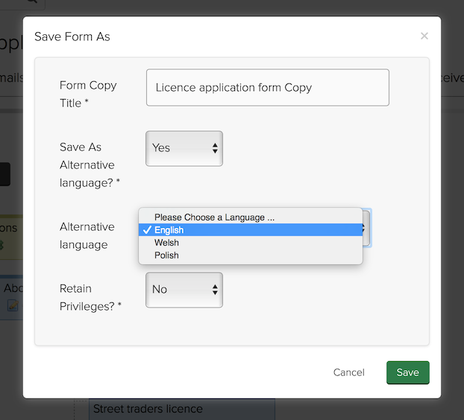Click the Alternative language select arrow edge

click(x=366, y=229)
